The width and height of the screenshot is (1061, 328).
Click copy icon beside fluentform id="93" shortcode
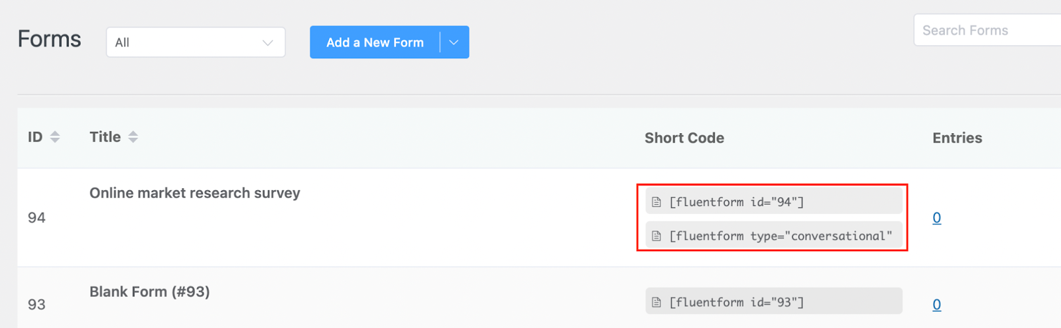pyautogui.click(x=656, y=302)
